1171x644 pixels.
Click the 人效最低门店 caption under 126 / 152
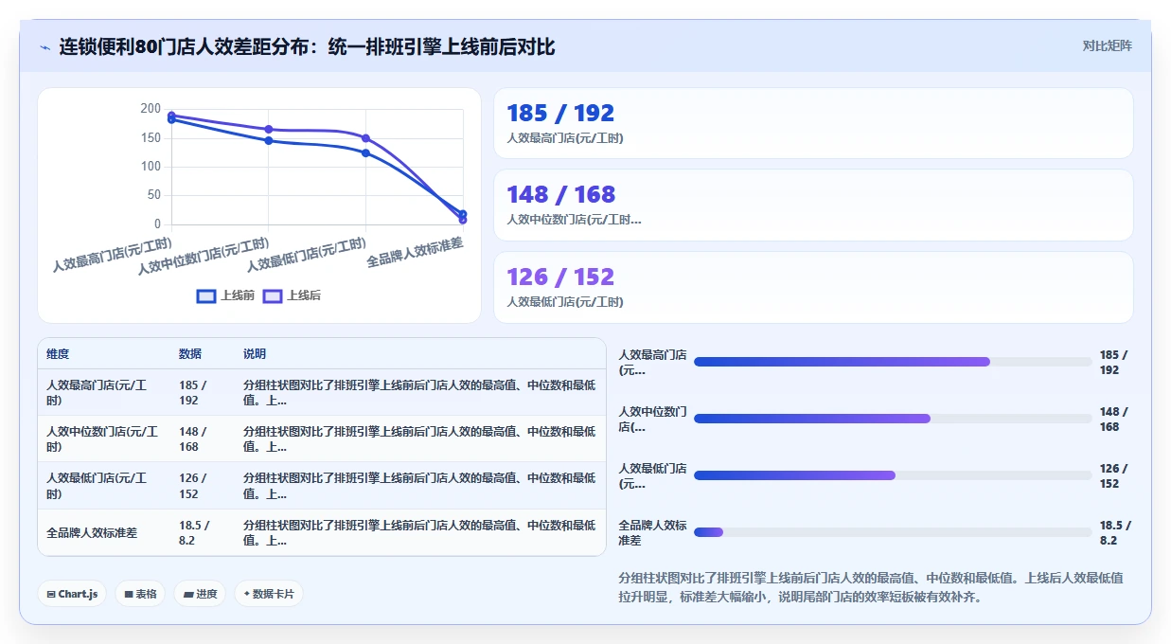565,302
